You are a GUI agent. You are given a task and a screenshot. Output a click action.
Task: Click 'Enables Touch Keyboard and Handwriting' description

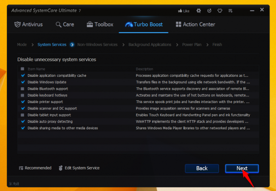pyautogui.click(x=193, y=115)
